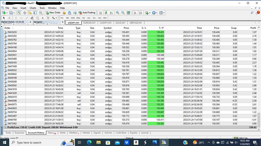The height and width of the screenshot is (146, 261).
Task: Click the zoom out magnifier icon
Action: point(123,13)
